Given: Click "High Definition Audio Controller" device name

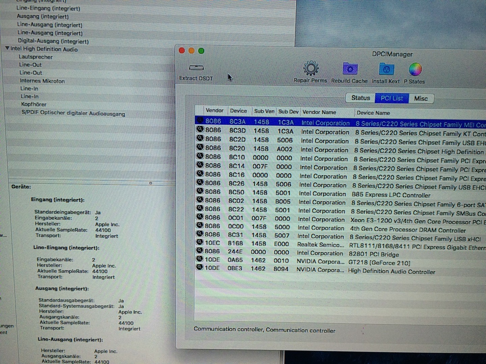Looking at the screenshot, I should pyautogui.click(x=391, y=271).
